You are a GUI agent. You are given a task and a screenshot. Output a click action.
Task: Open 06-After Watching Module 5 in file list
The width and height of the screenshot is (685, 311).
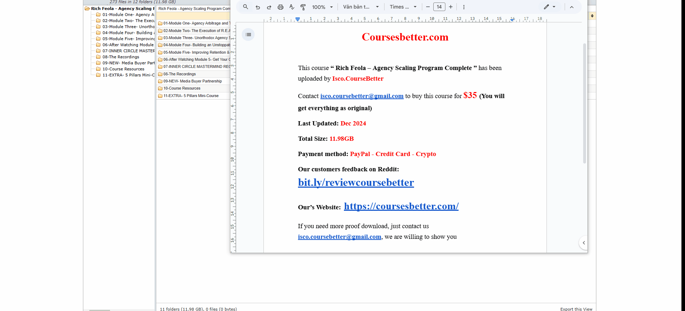pos(194,59)
